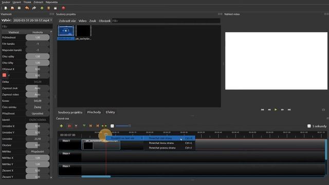Click the Přitažlivost Uprostřed value
This screenshot has height=185, width=329.
pyautogui.click(x=38, y=114)
